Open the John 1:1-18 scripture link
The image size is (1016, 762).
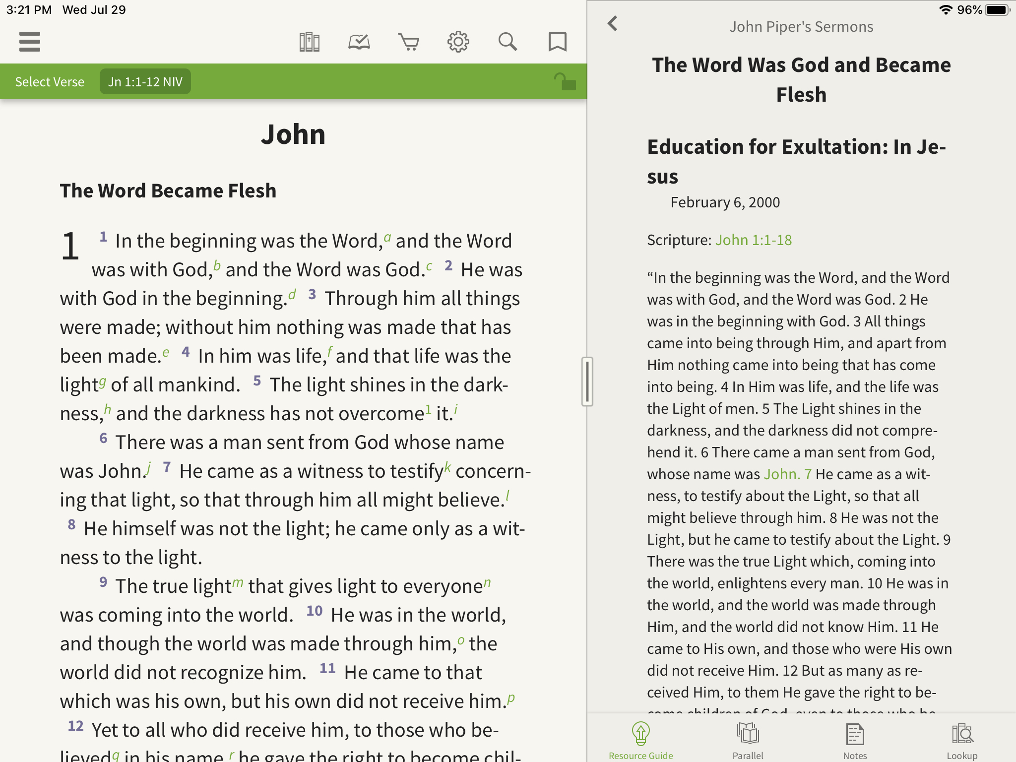coord(753,240)
